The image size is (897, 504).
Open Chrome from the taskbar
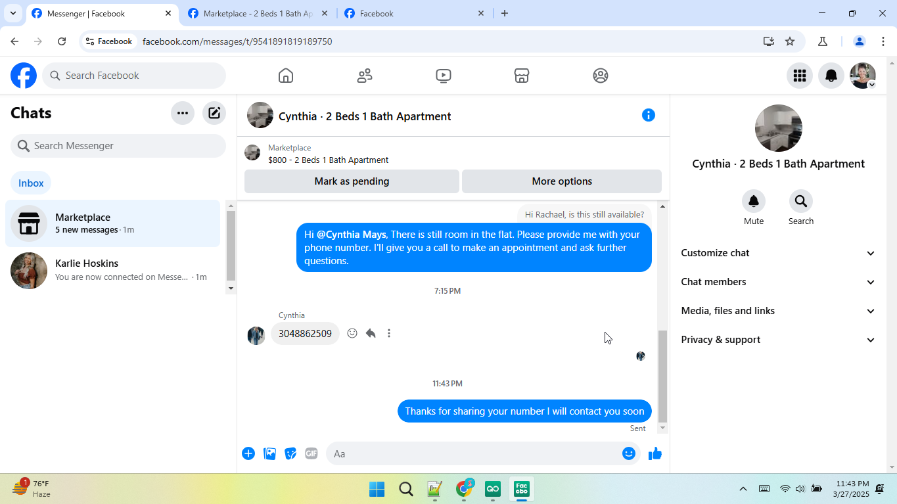(x=464, y=489)
